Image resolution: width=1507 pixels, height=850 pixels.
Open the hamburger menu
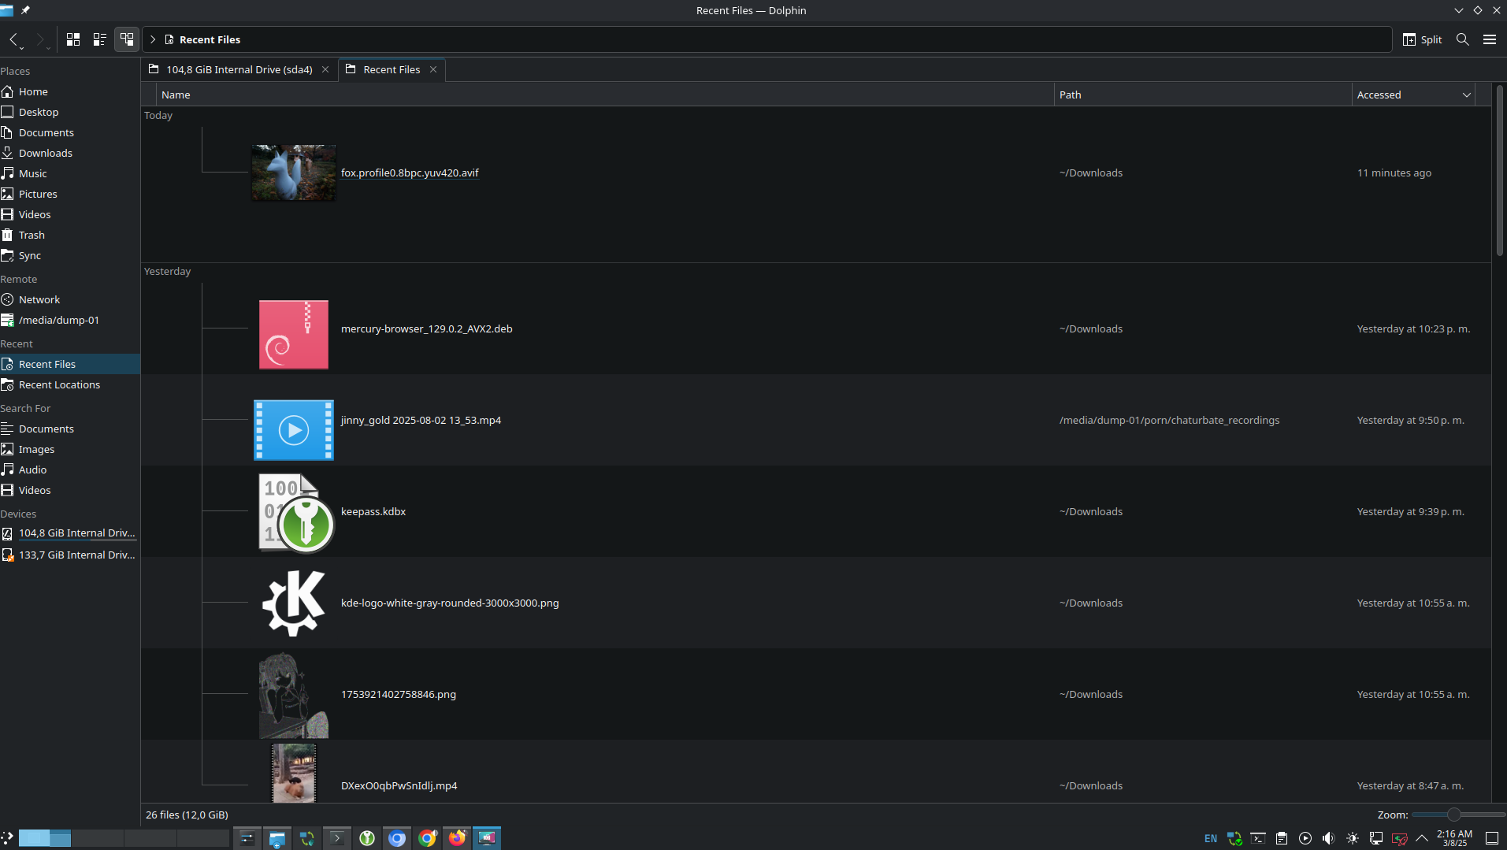pos(1489,39)
